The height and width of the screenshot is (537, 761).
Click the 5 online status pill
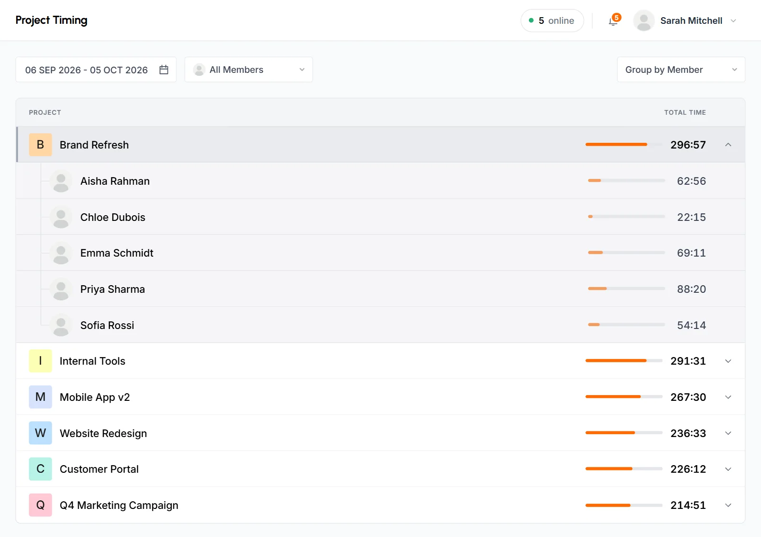click(552, 21)
